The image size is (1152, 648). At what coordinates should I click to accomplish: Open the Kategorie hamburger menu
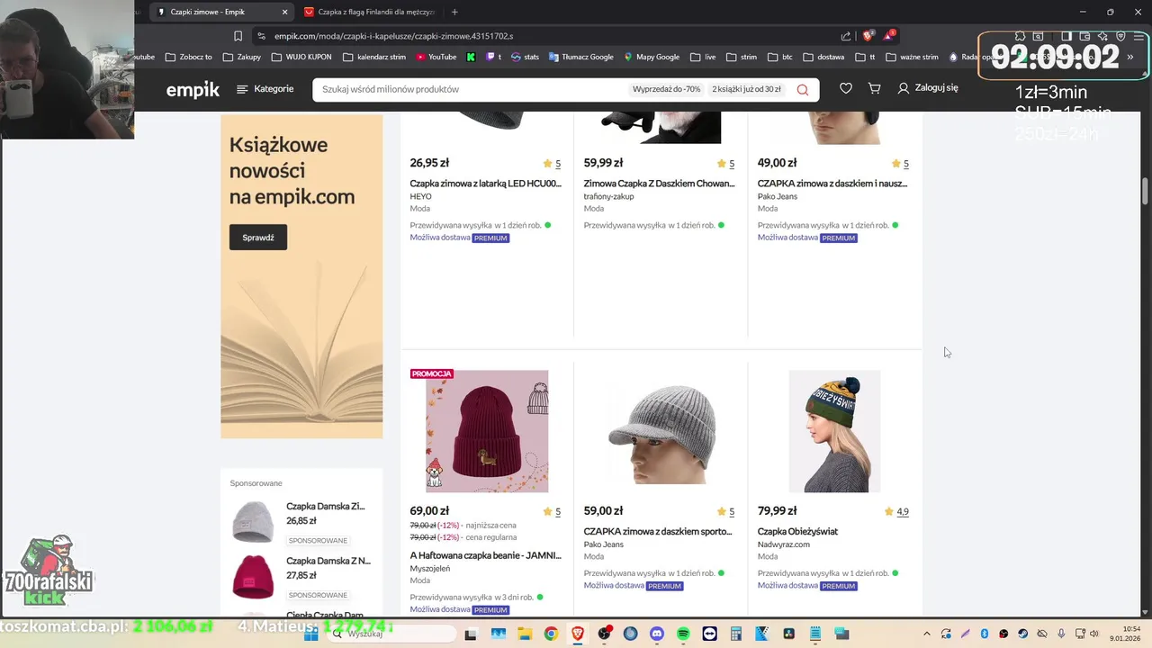click(265, 89)
